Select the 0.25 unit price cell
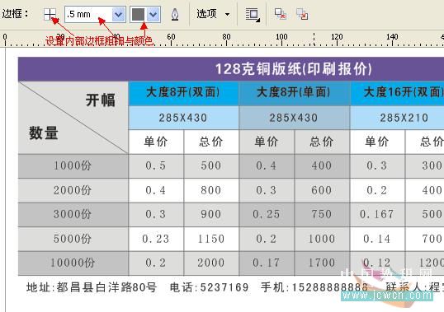The image size is (444, 312). tap(267, 214)
